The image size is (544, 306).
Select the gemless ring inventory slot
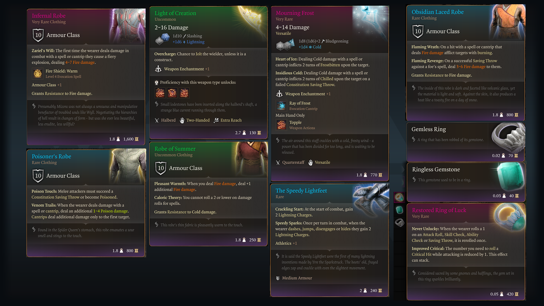tap(399, 223)
